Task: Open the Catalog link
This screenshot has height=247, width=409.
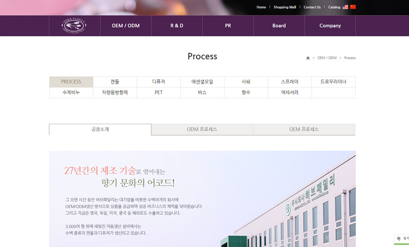Action: [334, 7]
